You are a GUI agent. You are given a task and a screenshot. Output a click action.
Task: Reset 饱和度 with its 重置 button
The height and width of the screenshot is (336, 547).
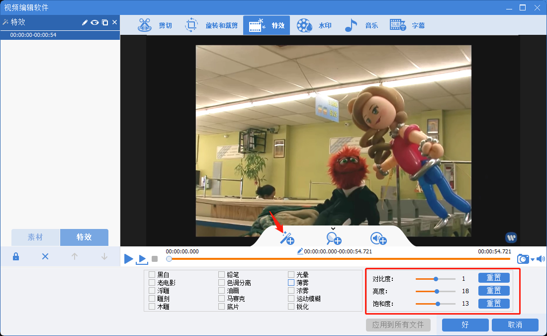tap(494, 304)
